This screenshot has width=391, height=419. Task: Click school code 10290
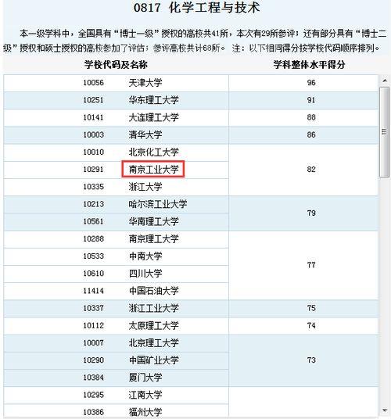[x=93, y=360]
